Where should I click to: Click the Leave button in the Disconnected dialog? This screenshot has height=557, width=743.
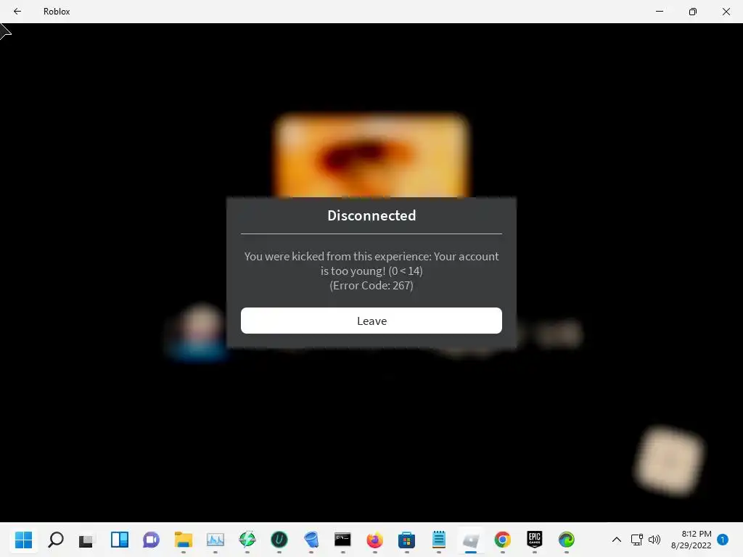tap(371, 321)
